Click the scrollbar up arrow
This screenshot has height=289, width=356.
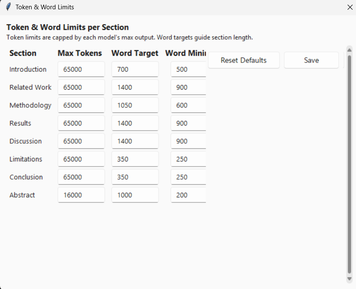click(x=349, y=50)
